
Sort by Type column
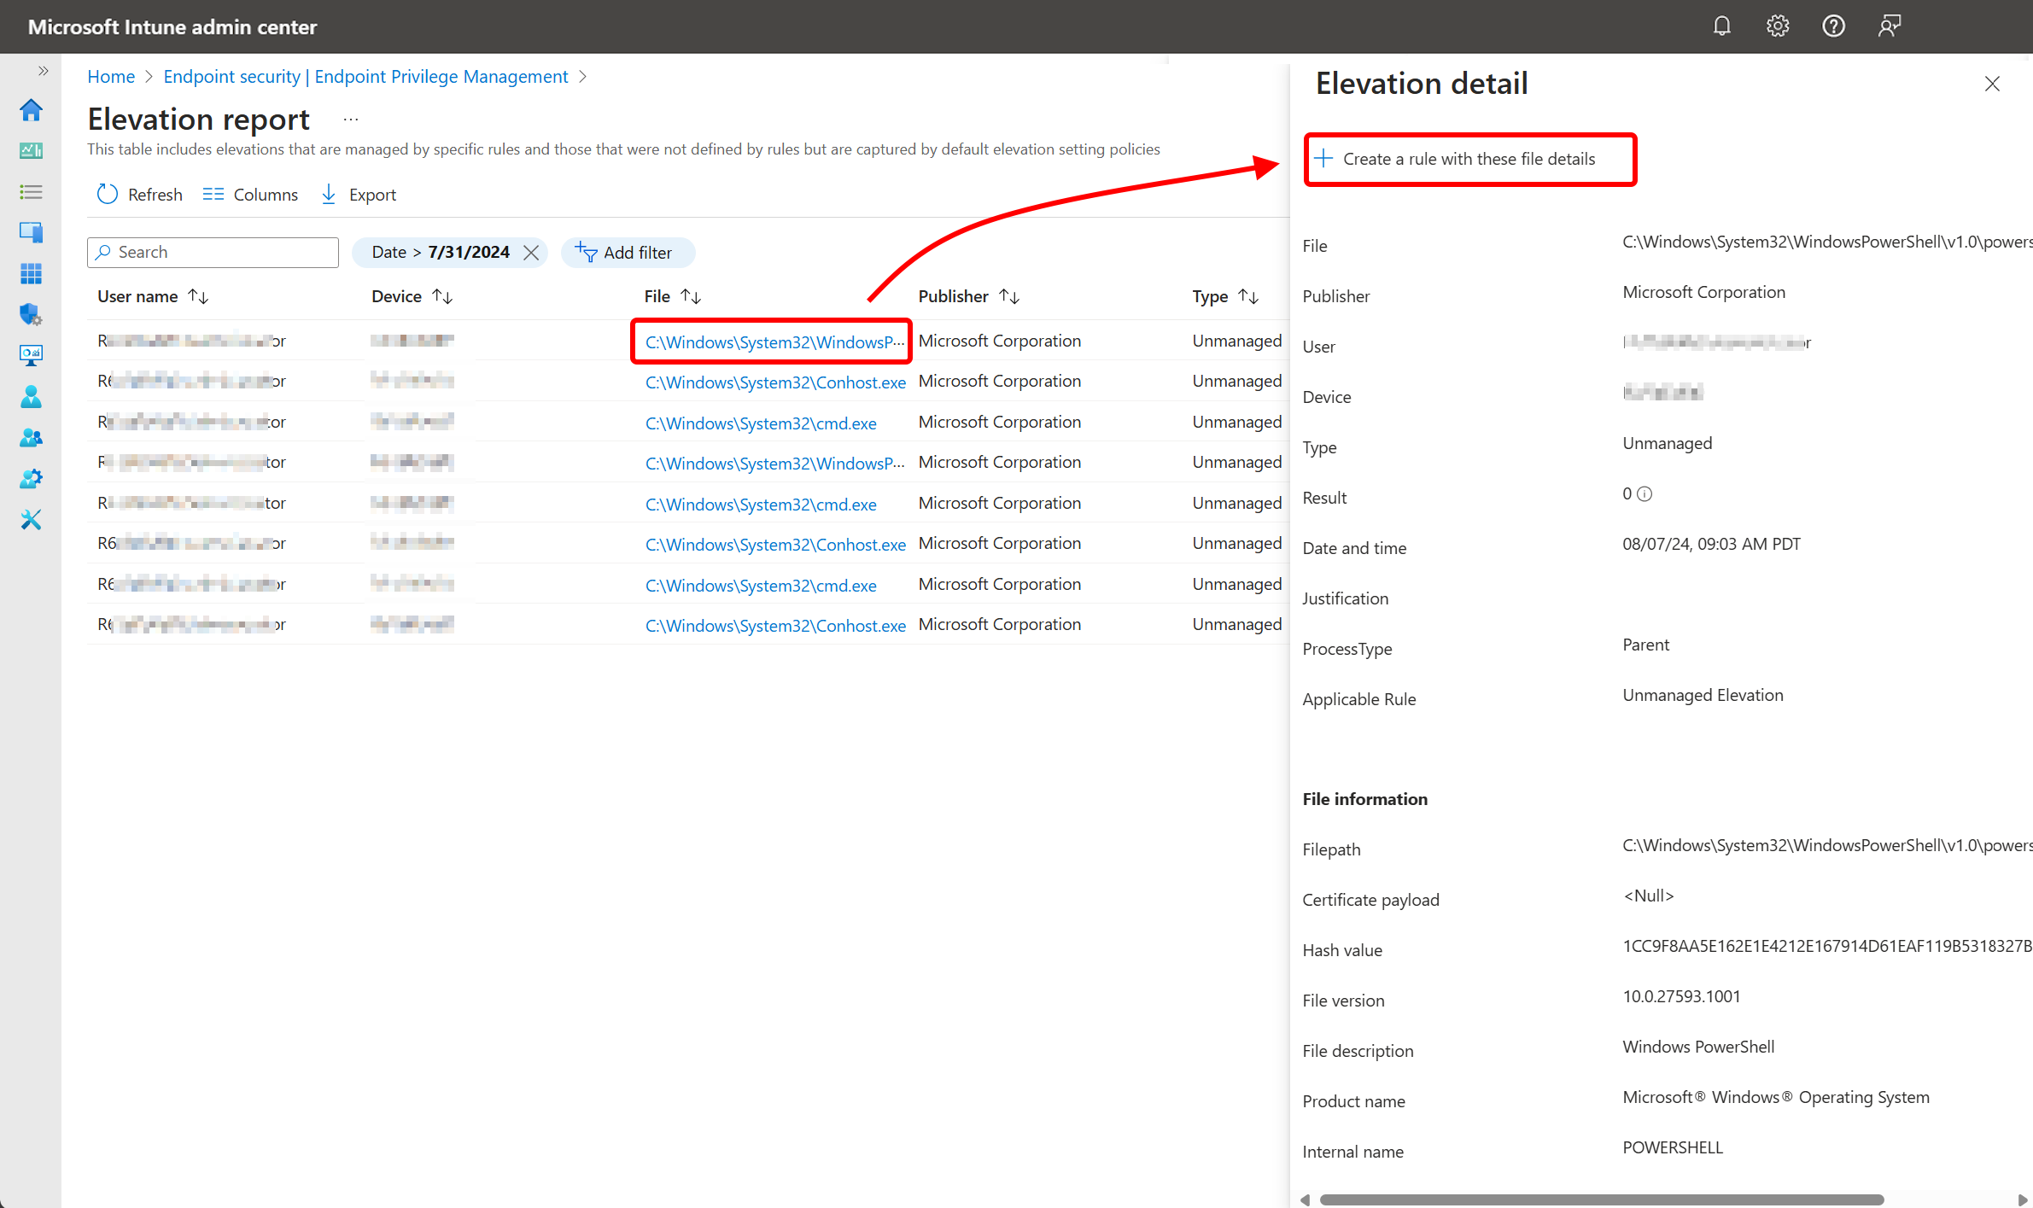coord(1225,296)
